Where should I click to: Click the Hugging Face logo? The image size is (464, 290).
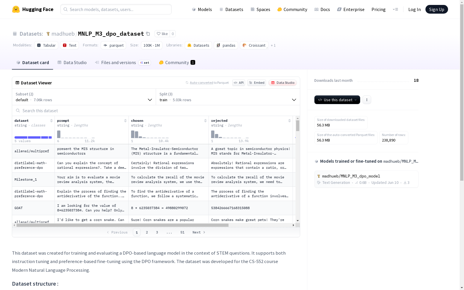click(x=32, y=9)
